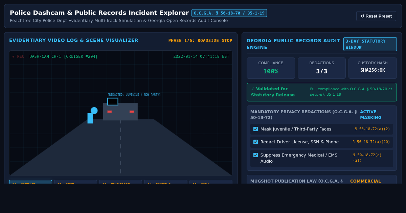This screenshot has height=213, width=406.
Task: Click Georgia Public Records Audit Engine heading
Action: 293,44
